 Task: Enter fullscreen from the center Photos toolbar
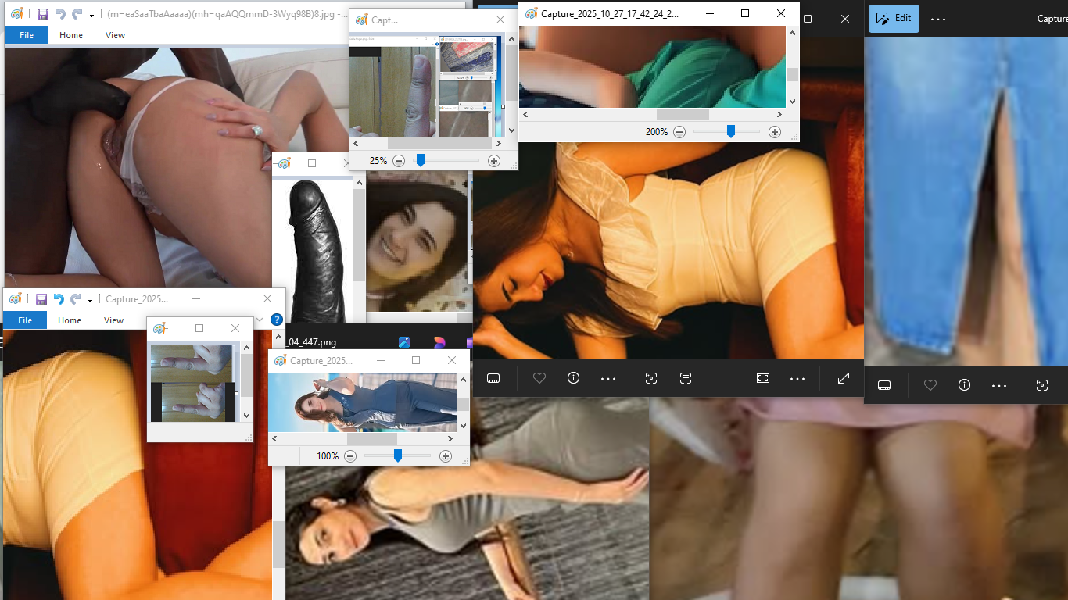tap(763, 378)
